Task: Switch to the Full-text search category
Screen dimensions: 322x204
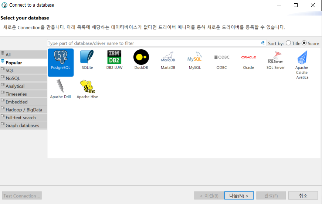Action: 24,117
